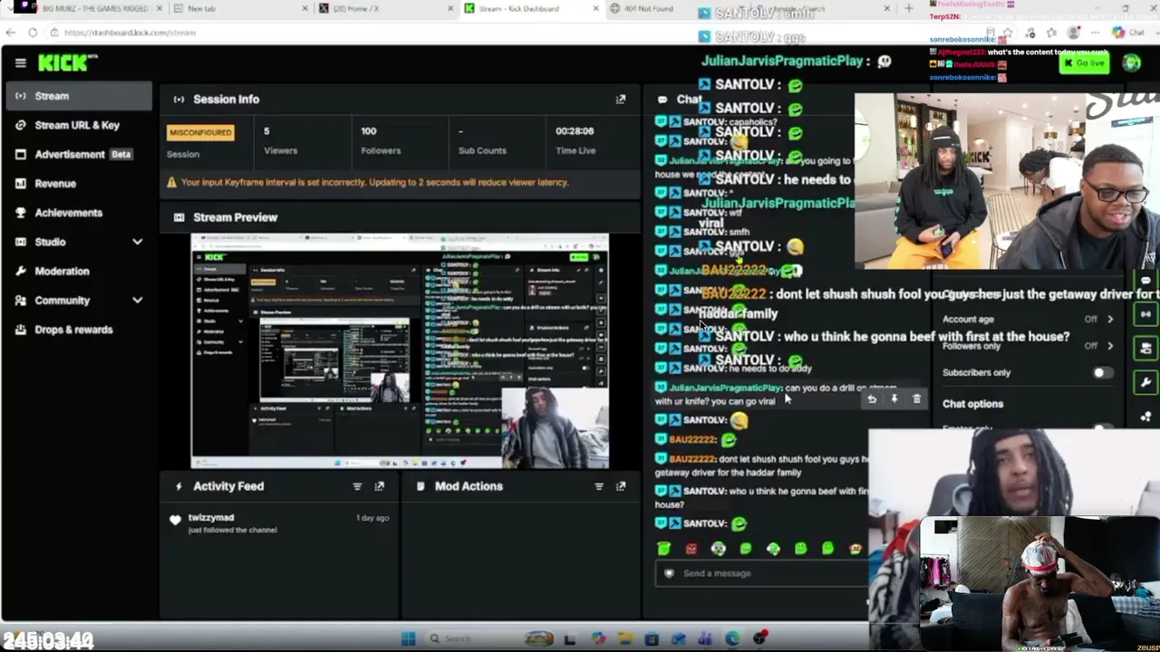Image resolution: width=1160 pixels, height=652 pixels.
Task: Select the broadcast signal icon in right rail
Action: 1145,314
